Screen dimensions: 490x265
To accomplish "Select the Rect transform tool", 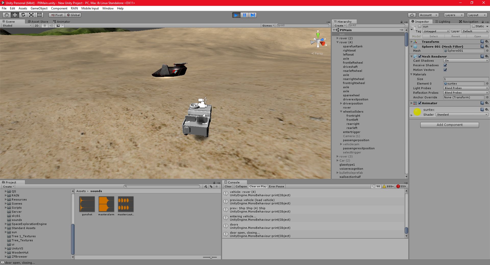I will pos(39,15).
